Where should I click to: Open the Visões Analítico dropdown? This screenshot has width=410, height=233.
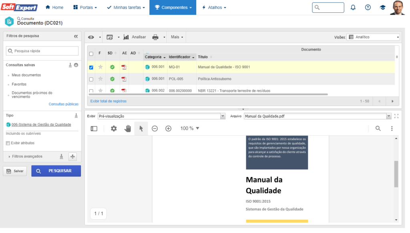[x=373, y=37]
